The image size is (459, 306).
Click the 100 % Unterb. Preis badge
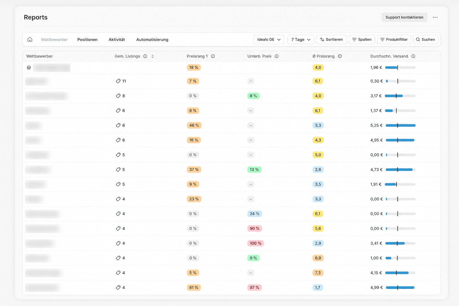255,243
